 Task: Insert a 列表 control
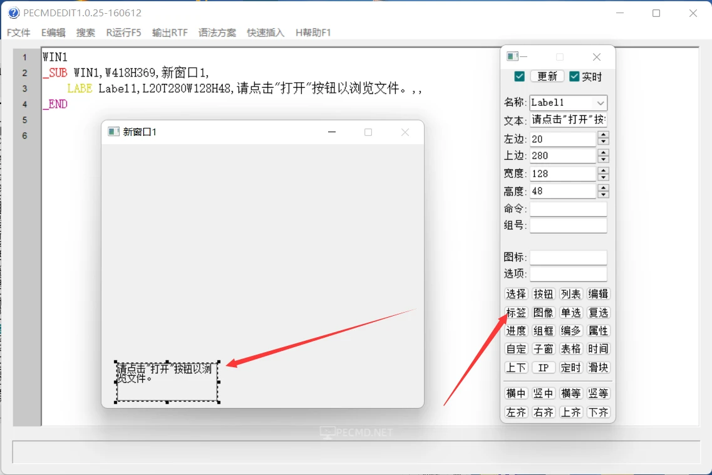point(570,294)
